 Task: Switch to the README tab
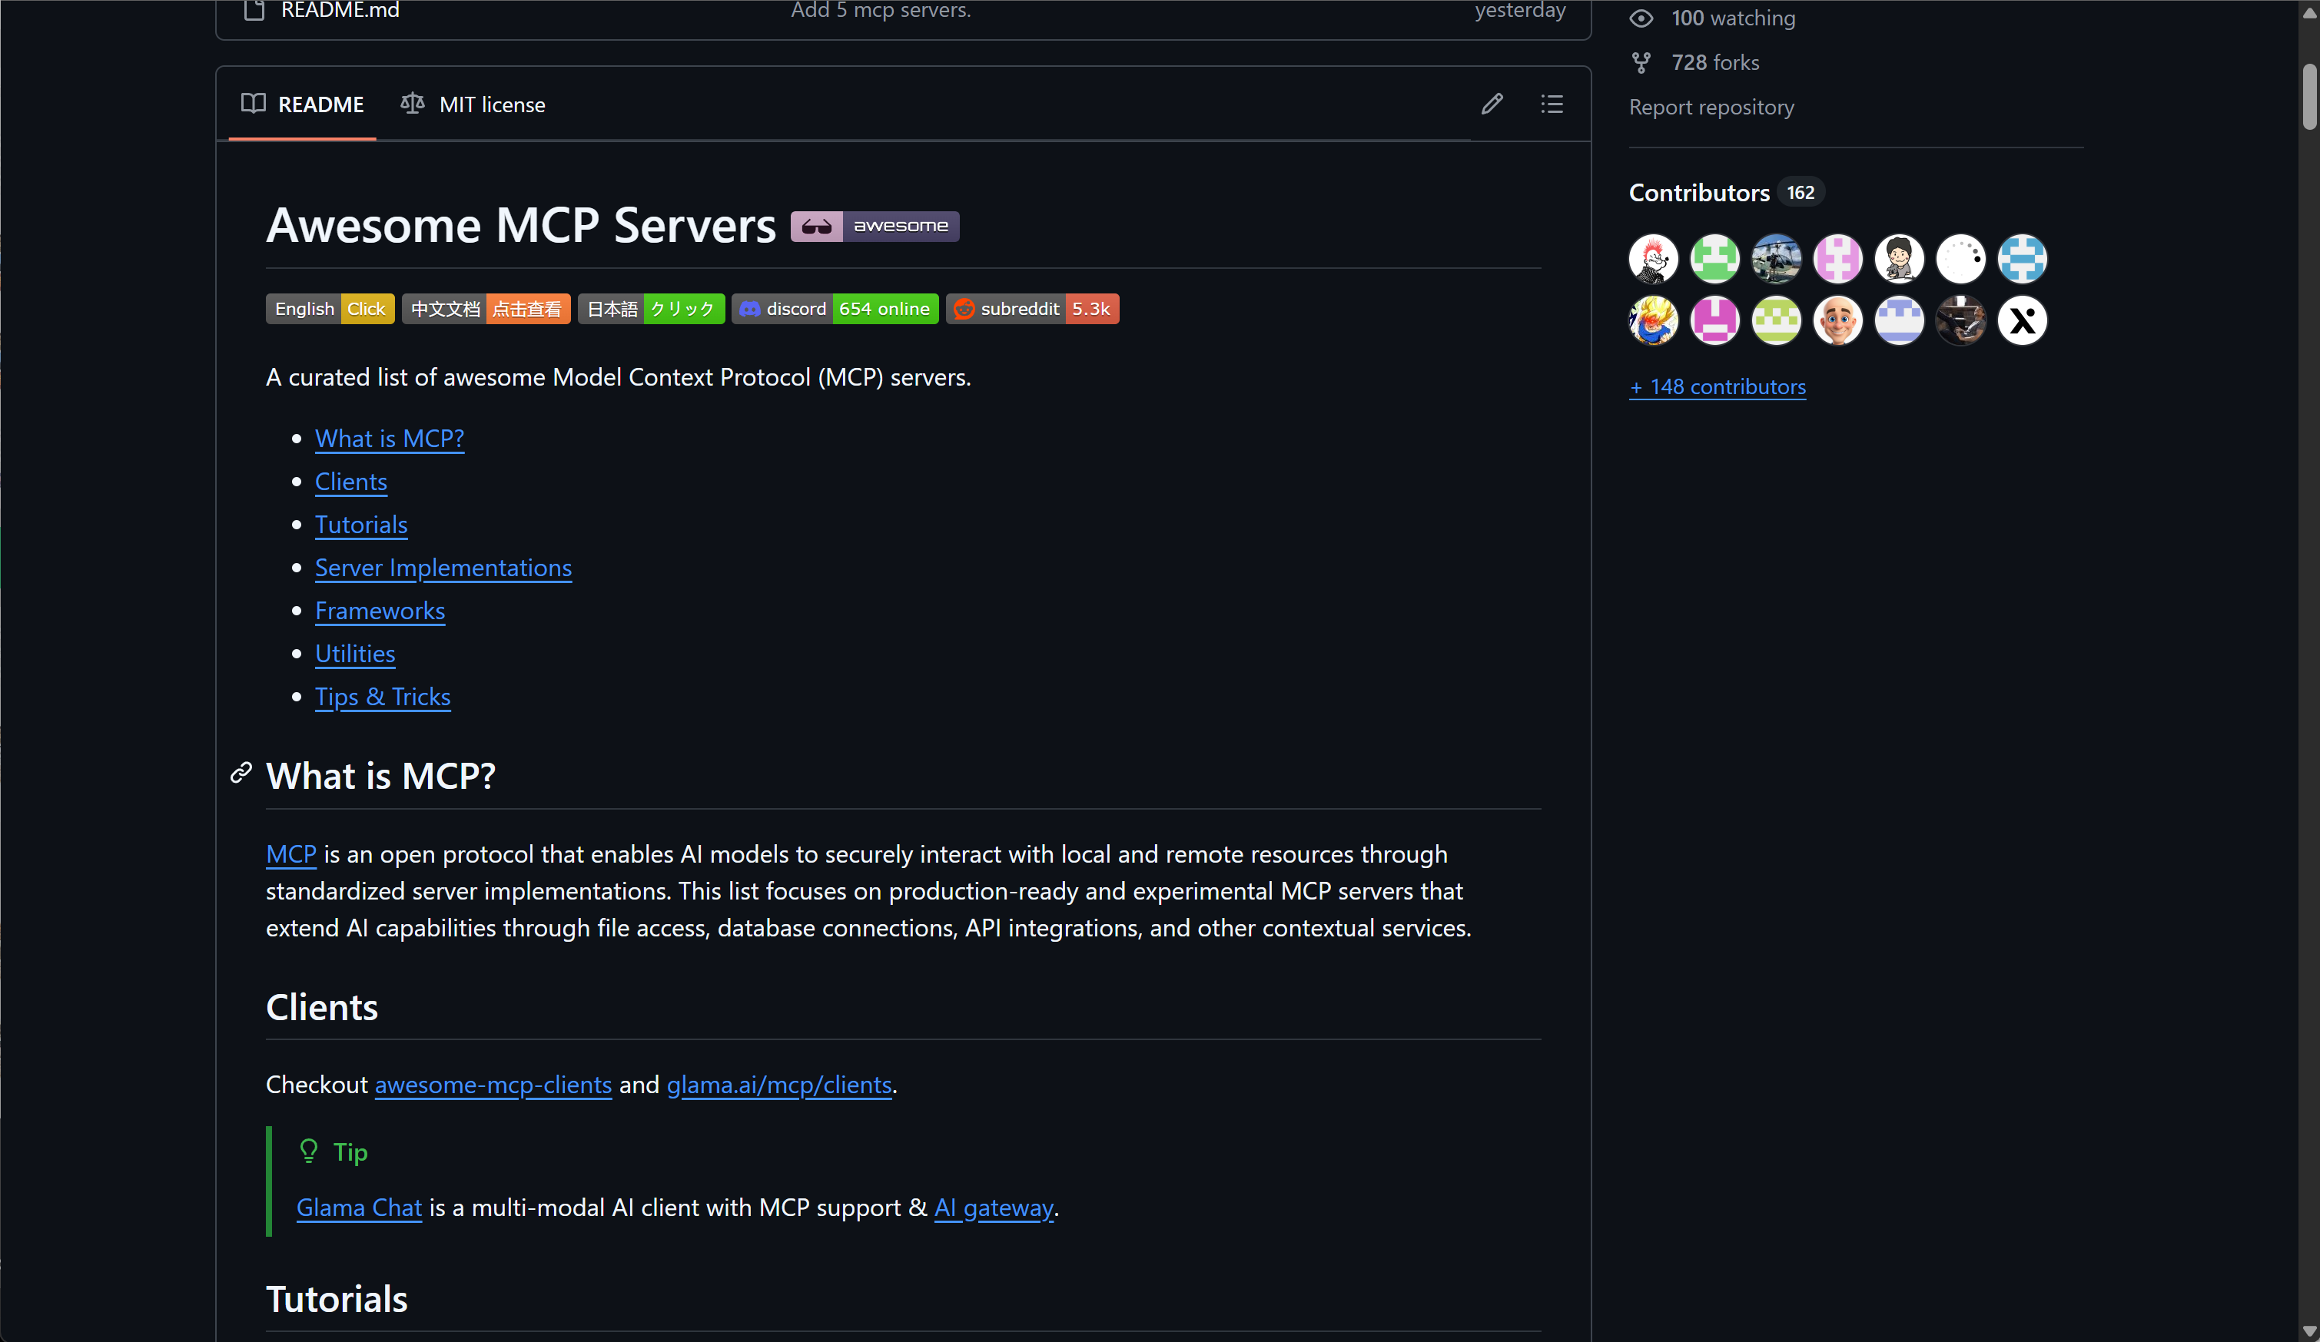[x=303, y=104]
